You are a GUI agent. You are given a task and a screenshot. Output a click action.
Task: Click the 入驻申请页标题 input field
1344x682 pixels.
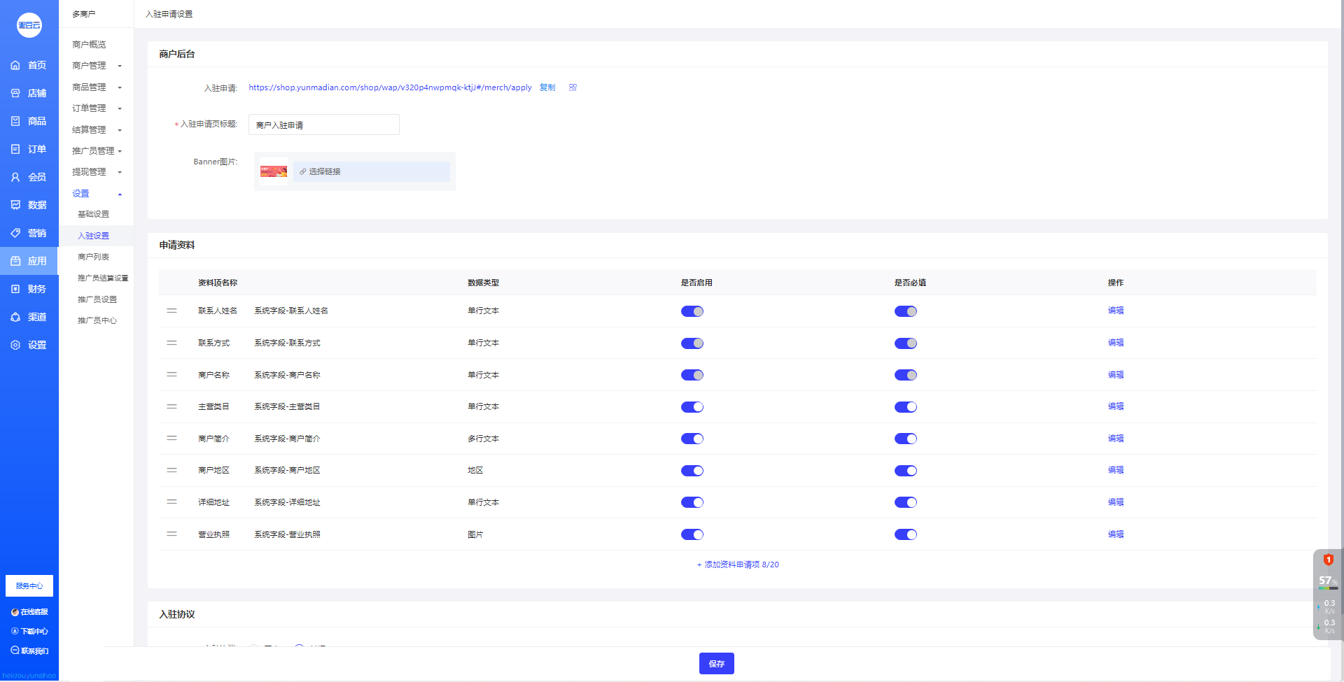pos(323,125)
